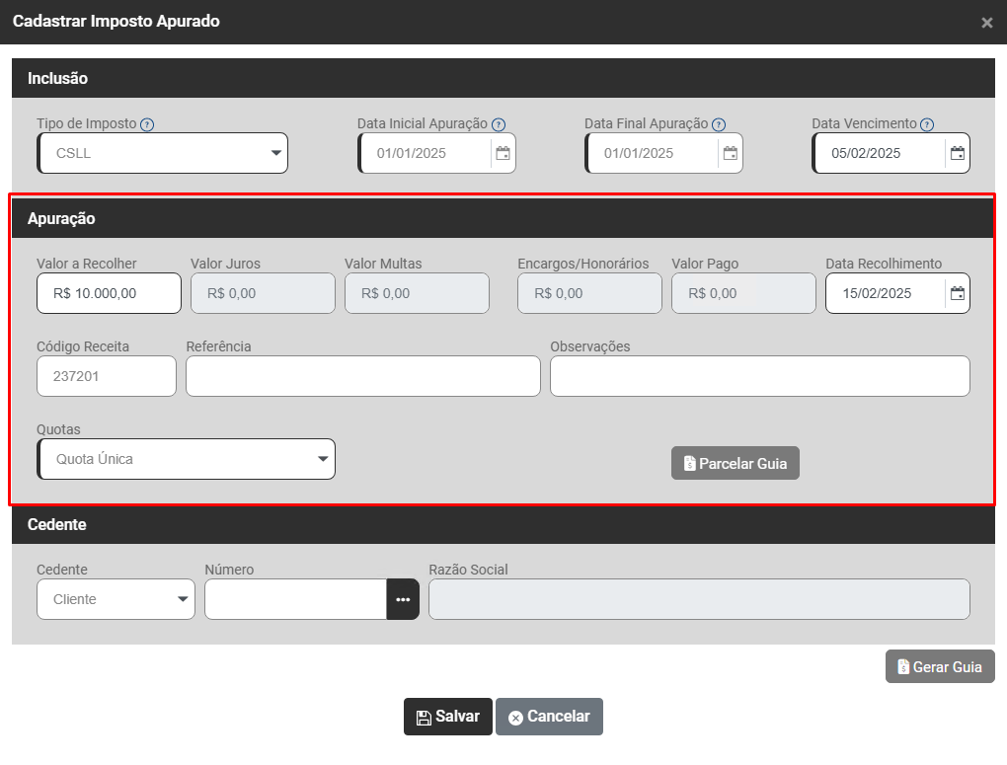
Task: Focus the Valor a Recolher field
Action: click(109, 293)
